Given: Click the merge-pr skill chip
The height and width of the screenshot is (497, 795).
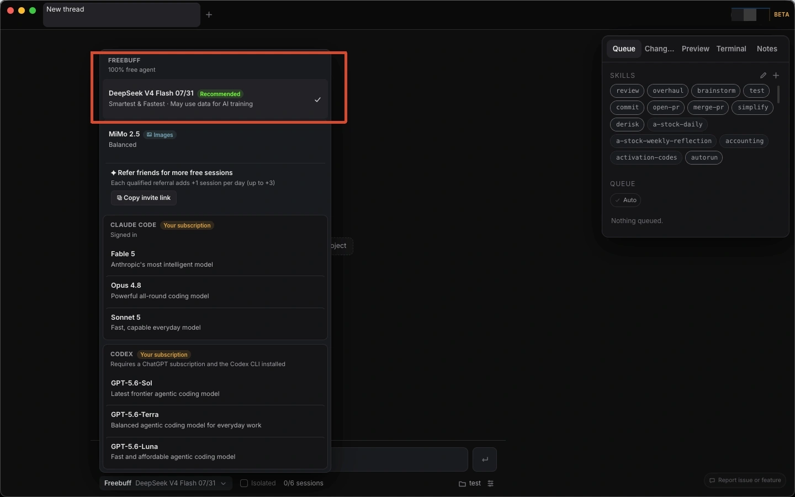Looking at the screenshot, I should pos(708,107).
